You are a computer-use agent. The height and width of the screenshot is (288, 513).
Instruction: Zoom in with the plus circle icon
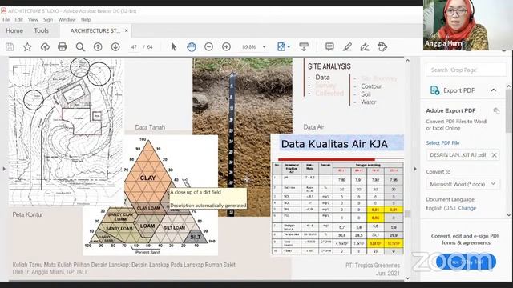coord(226,47)
